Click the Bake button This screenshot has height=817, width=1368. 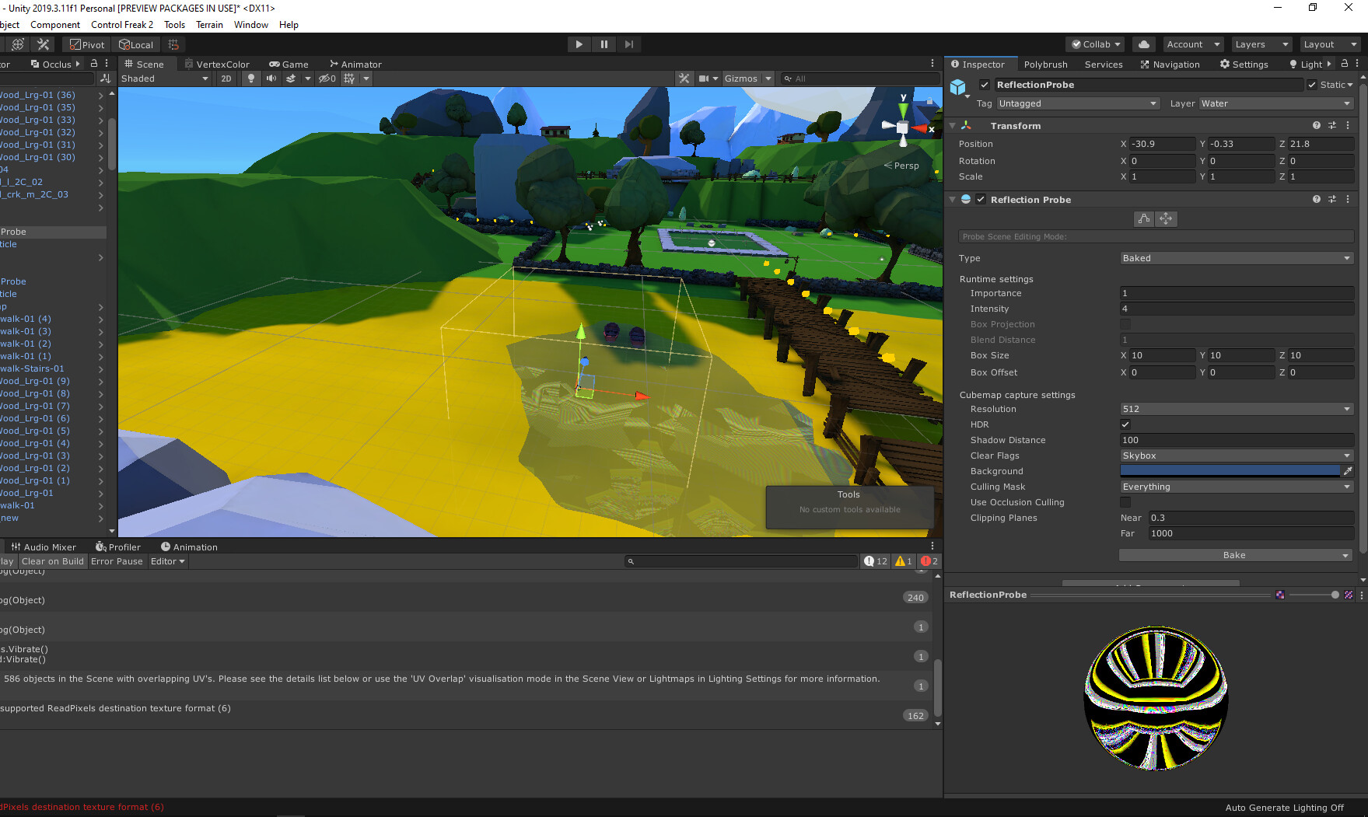pos(1234,555)
